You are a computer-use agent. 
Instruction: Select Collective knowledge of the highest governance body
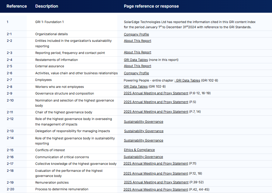point(76,164)
